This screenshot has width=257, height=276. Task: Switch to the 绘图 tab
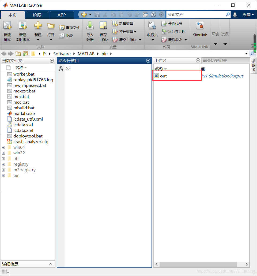point(37,15)
